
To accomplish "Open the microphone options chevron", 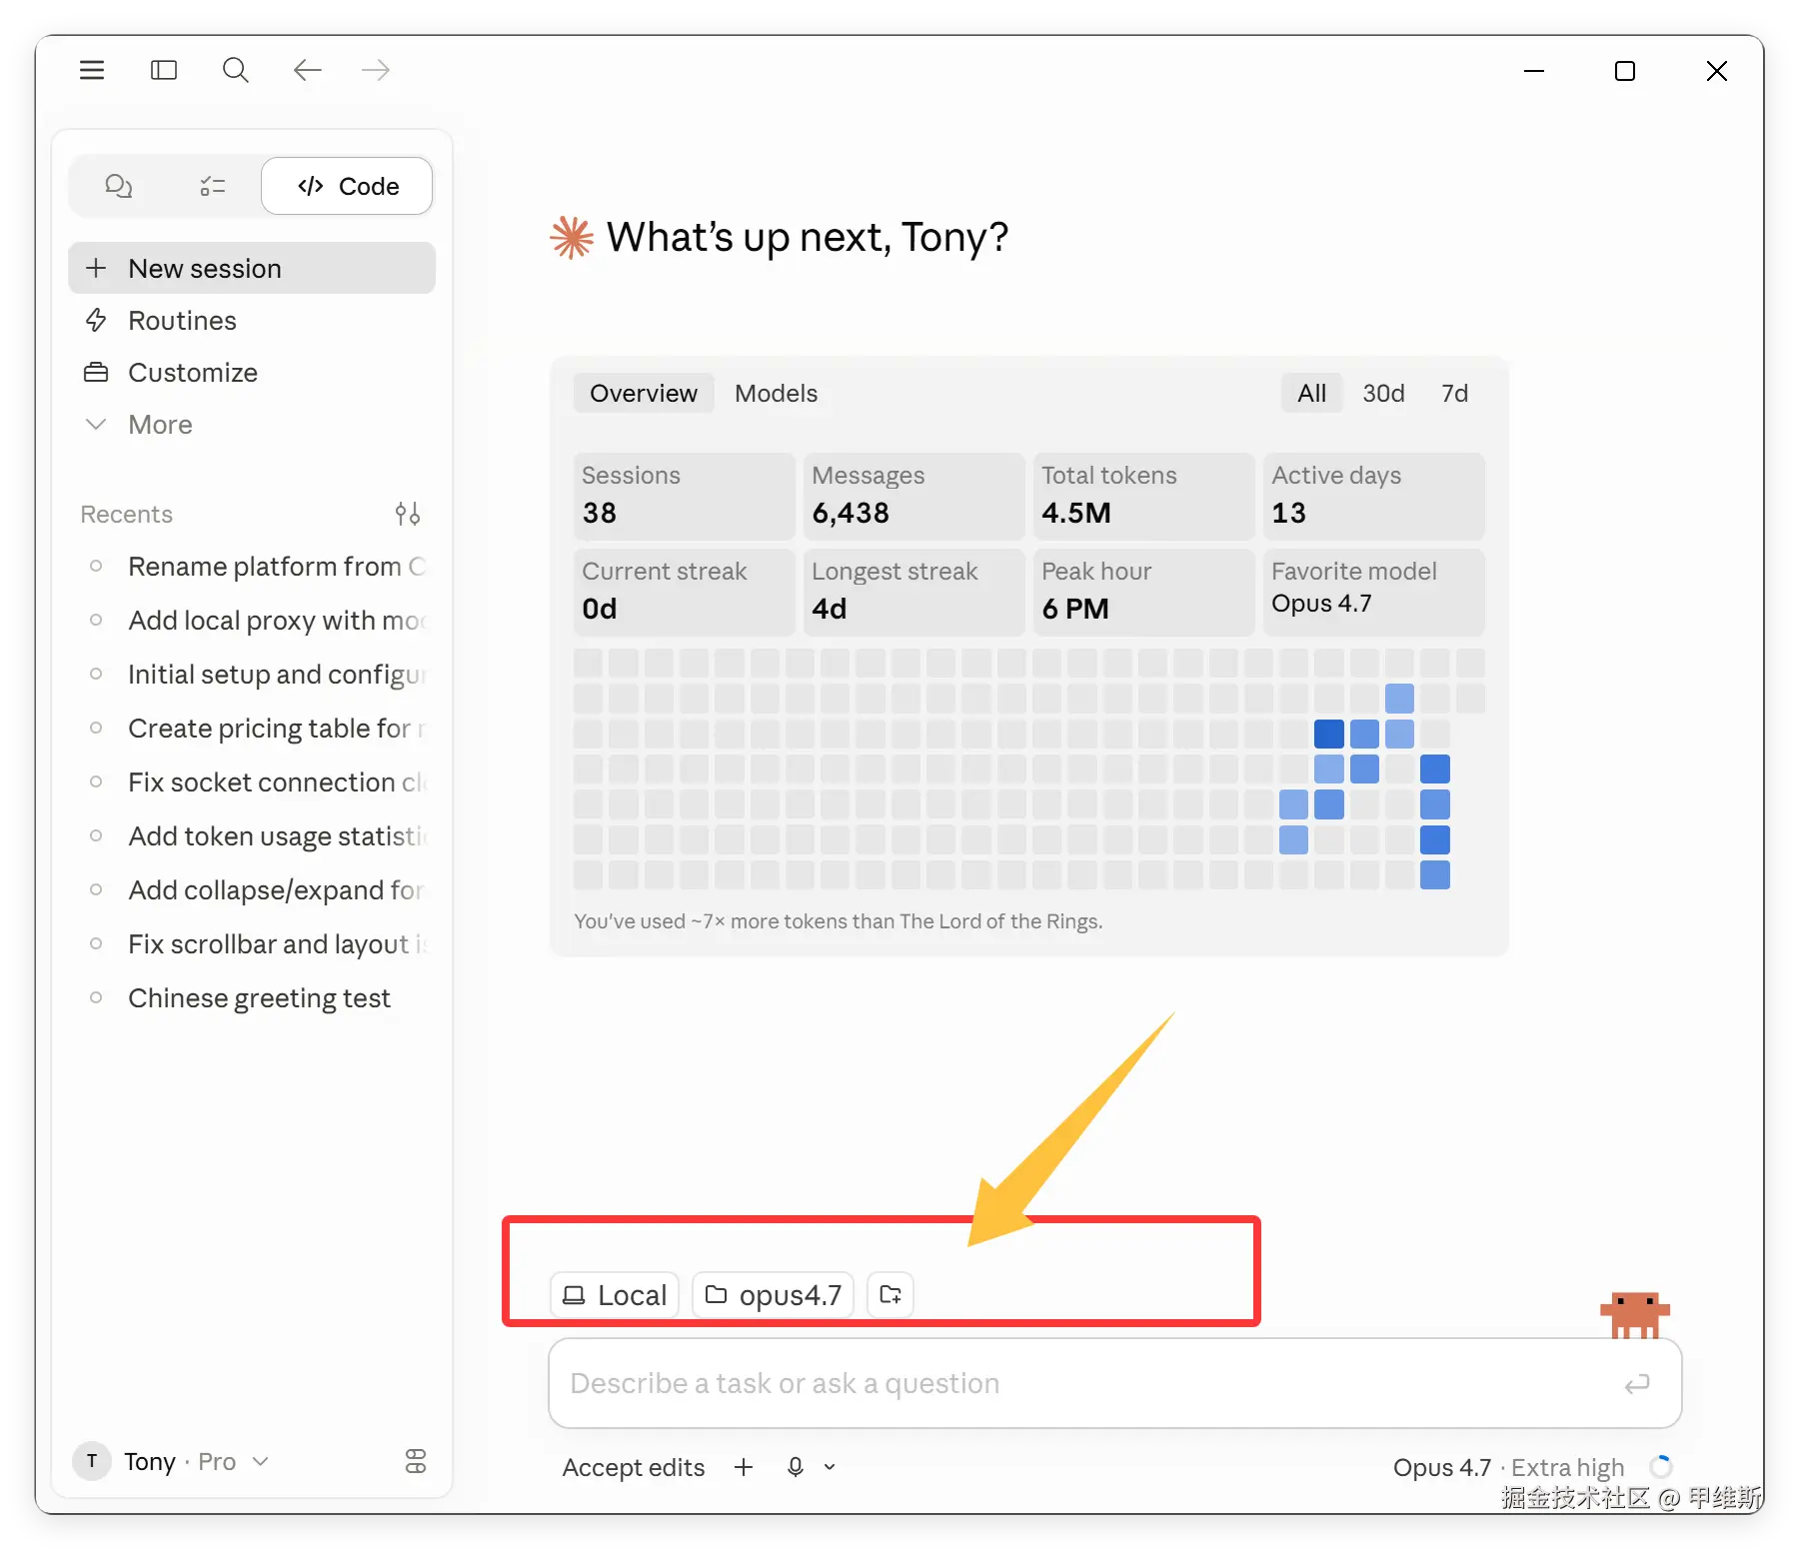I will [830, 1467].
